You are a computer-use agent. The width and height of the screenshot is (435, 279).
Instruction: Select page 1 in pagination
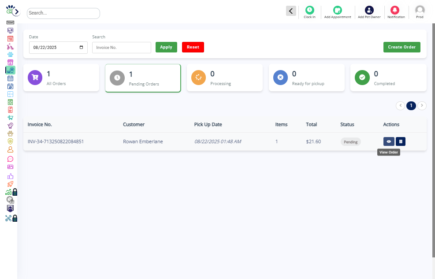coord(411,105)
